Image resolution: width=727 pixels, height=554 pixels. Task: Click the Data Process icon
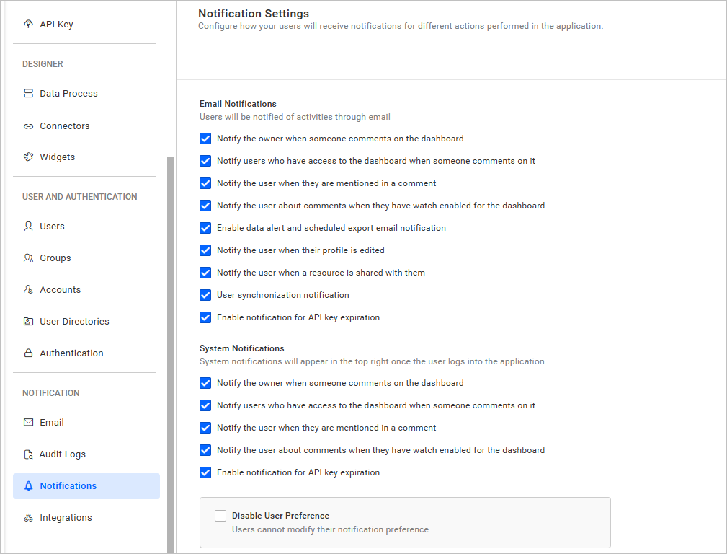(x=27, y=93)
